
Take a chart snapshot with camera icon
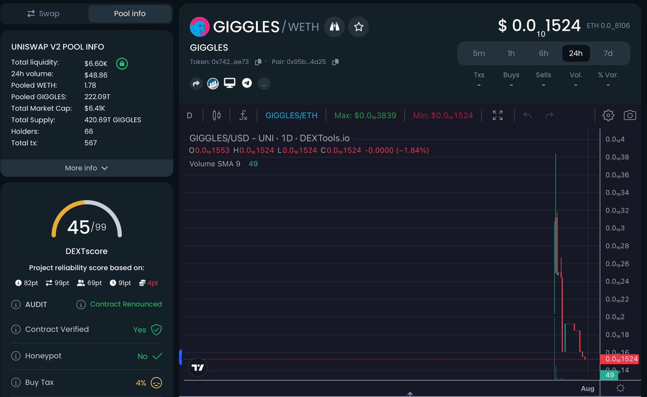pos(630,115)
